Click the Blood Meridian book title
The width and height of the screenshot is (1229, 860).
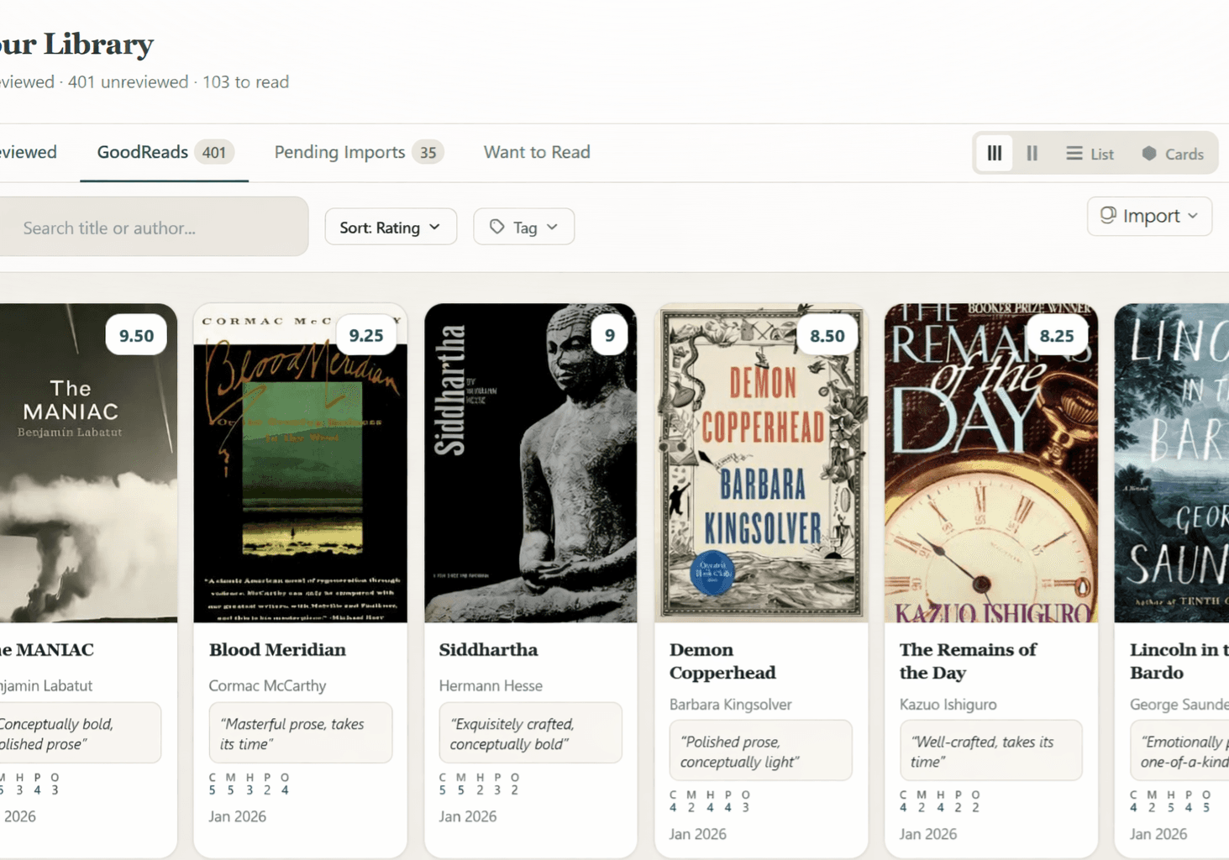point(277,649)
